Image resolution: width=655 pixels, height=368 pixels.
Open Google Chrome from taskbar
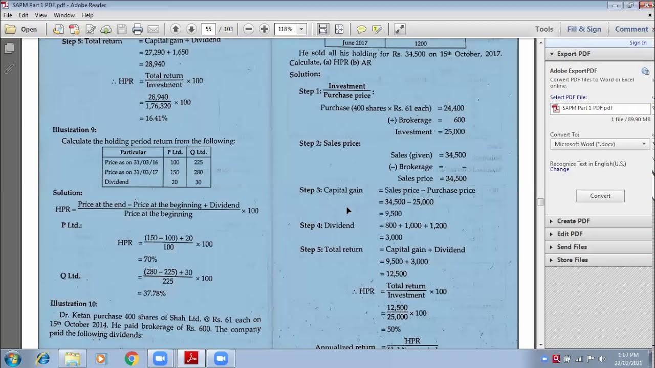tap(132, 358)
